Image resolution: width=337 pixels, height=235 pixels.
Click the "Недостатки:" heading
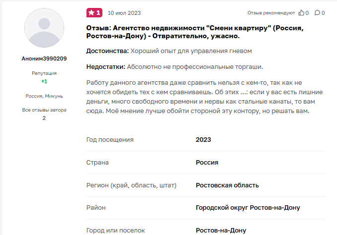coord(106,66)
